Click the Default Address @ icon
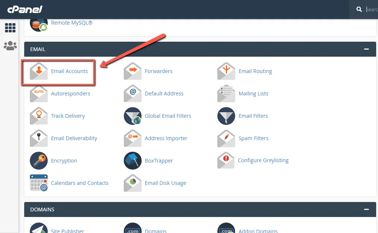Image resolution: width=378 pixels, height=233 pixels. pyautogui.click(x=133, y=94)
